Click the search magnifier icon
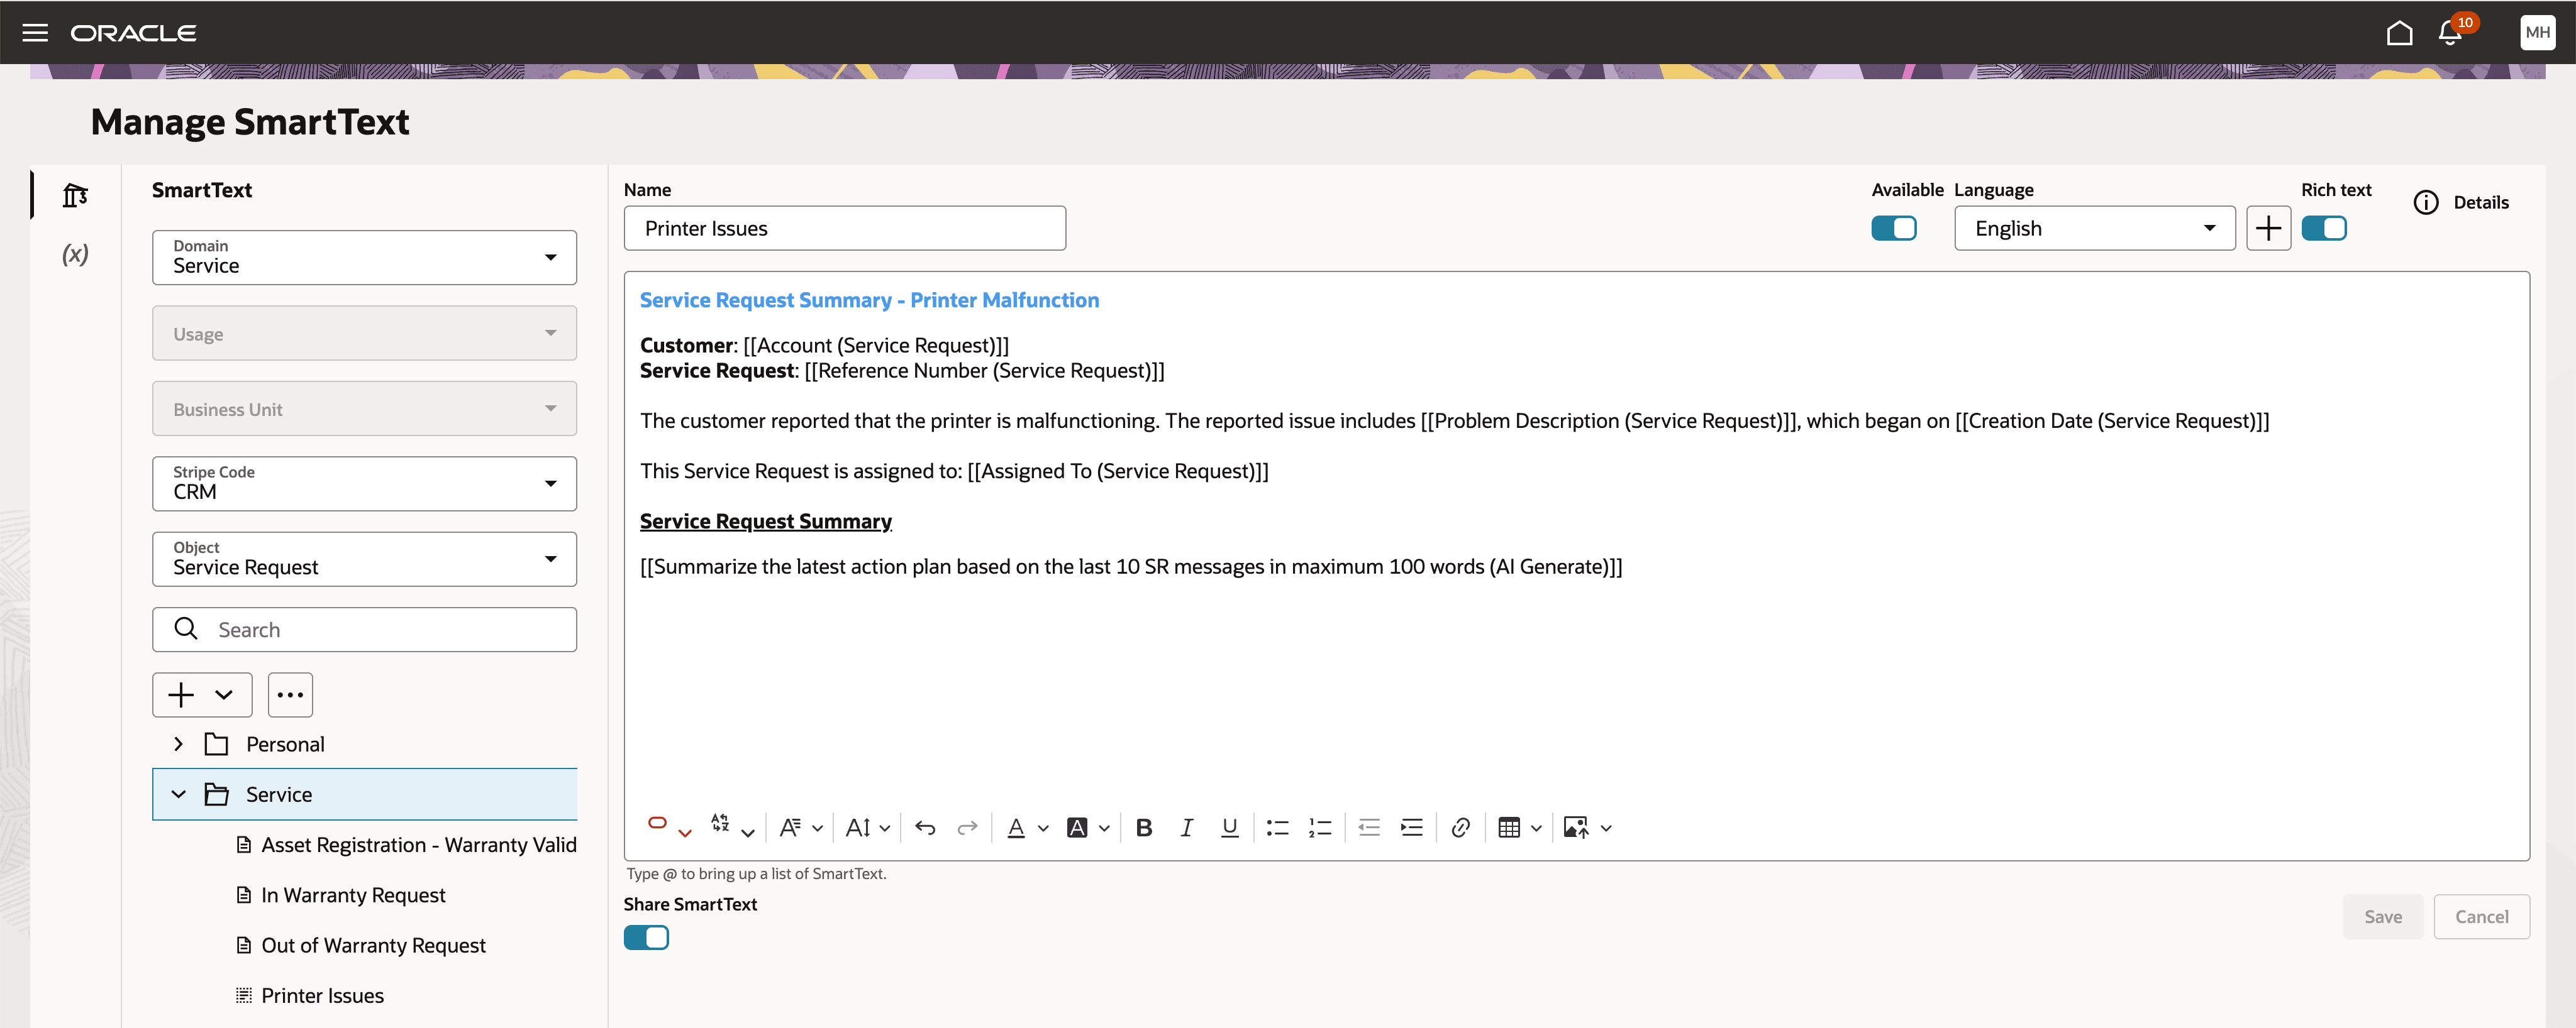The width and height of the screenshot is (2576, 1028). [186, 628]
